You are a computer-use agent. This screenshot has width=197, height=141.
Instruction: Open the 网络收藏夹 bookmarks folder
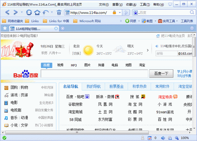click(12, 21)
